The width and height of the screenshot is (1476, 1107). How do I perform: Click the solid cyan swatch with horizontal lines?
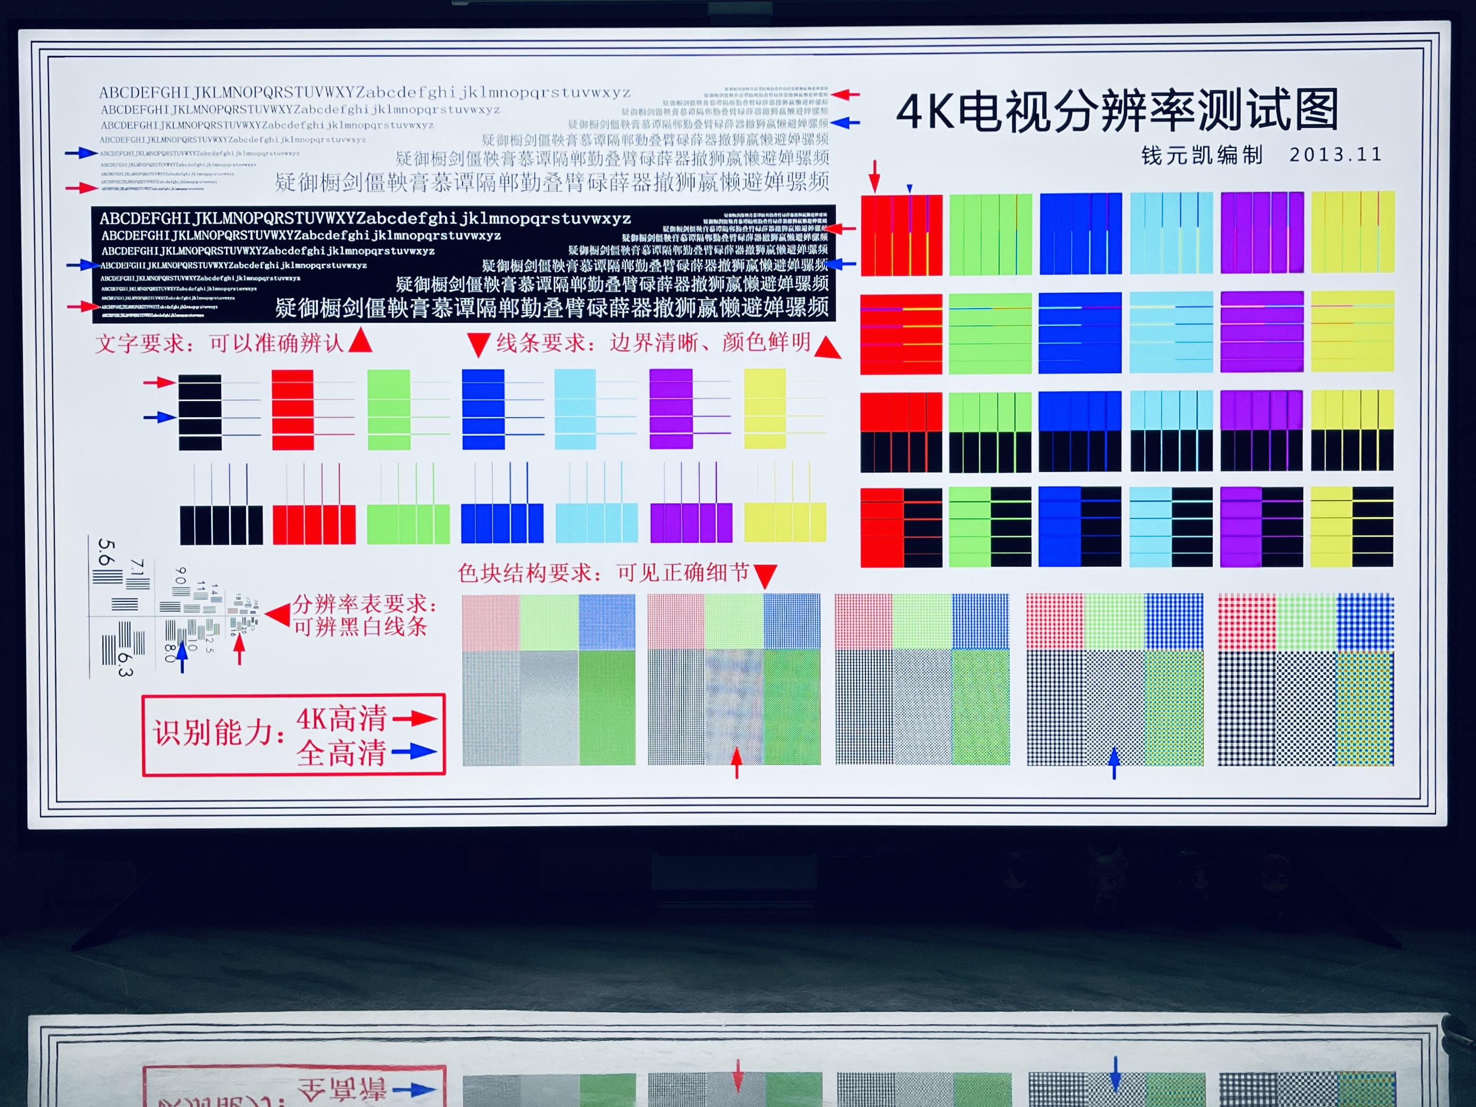[x=1171, y=332]
